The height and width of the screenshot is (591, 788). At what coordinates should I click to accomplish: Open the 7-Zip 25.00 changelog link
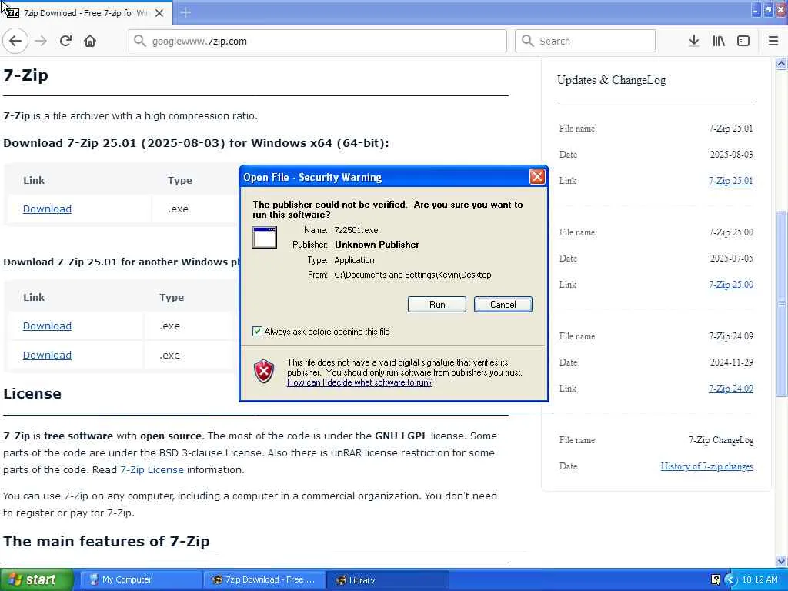tap(731, 285)
